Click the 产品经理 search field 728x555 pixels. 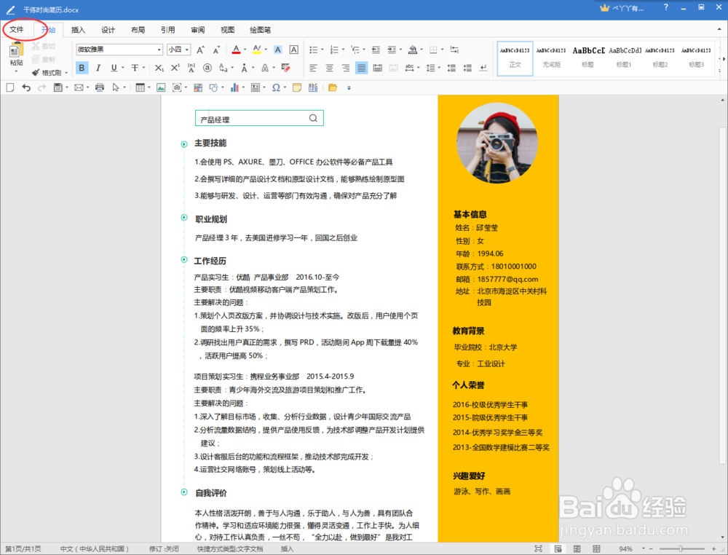pyautogui.click(x=259, y=118)
